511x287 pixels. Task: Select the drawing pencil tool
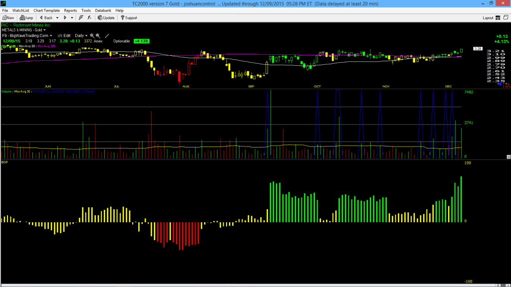[107, 36]
